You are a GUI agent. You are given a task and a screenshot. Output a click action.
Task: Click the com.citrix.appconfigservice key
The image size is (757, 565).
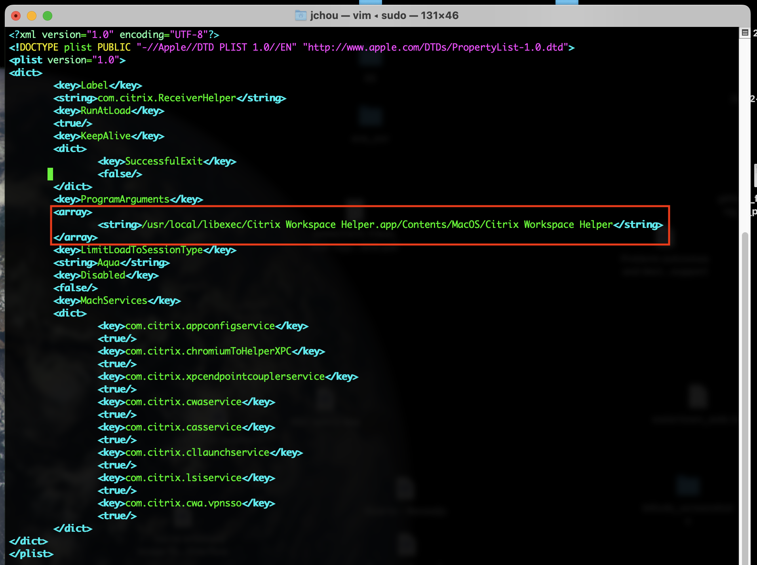(203, 326)
